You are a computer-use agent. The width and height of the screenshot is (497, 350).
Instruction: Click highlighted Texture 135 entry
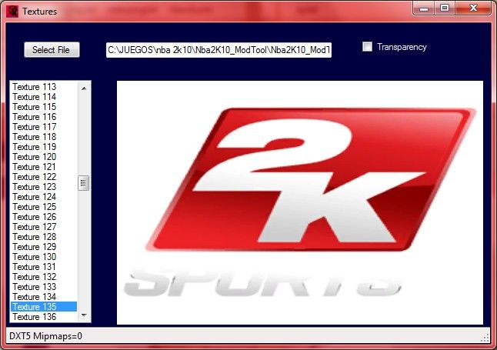point(35,307)
